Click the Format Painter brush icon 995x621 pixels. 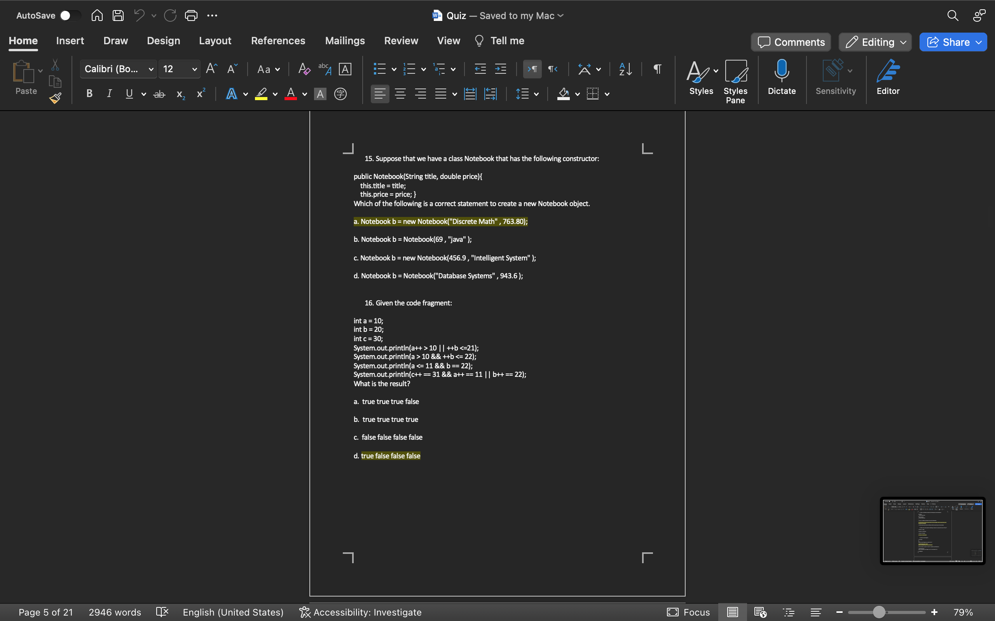tap(55, 98)
